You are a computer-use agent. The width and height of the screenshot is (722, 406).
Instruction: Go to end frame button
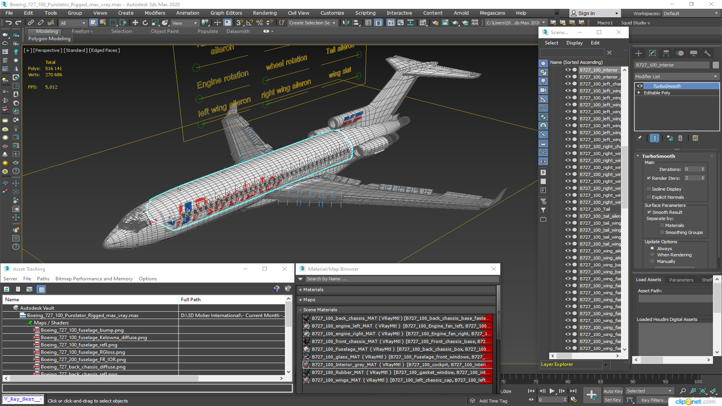pos(573,391)
